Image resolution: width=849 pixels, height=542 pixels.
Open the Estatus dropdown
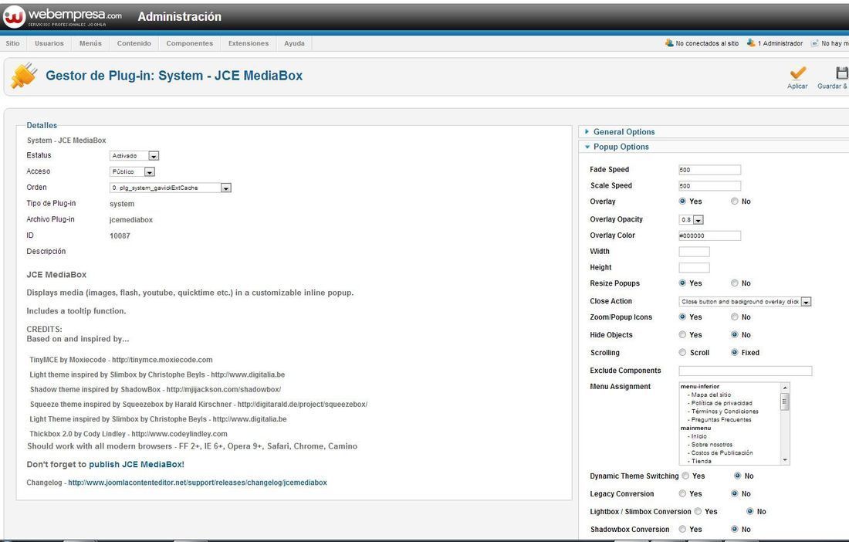(134, 156)
